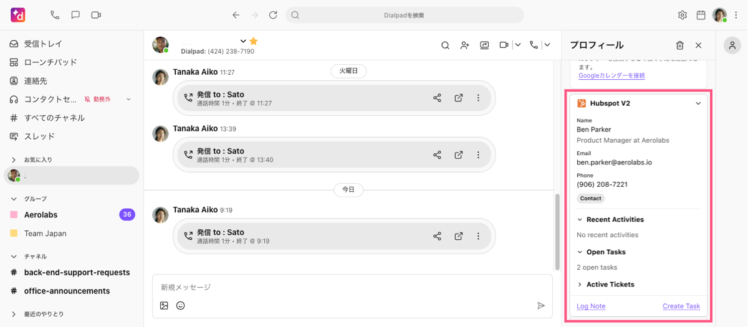Click the 36 unread badge
Viewport: 748px width, 327px height.
127,215
